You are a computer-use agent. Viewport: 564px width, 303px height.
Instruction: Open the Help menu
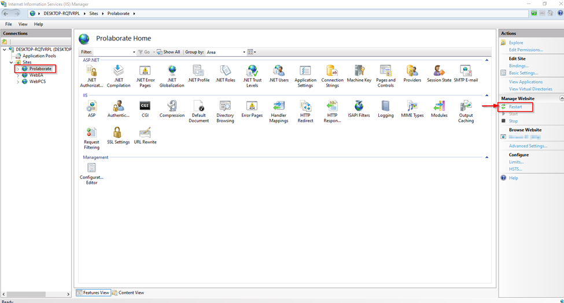pyautogui.click(x=39, y=24)
